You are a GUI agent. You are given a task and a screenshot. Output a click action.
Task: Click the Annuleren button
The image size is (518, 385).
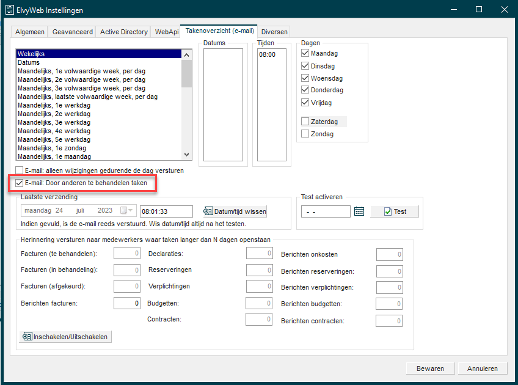pos(483,369)
